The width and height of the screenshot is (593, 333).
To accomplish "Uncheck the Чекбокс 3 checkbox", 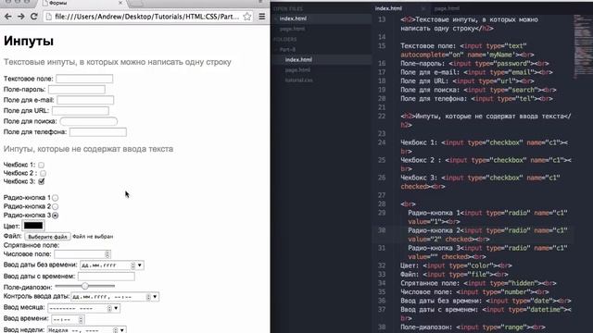I will 41,181.
